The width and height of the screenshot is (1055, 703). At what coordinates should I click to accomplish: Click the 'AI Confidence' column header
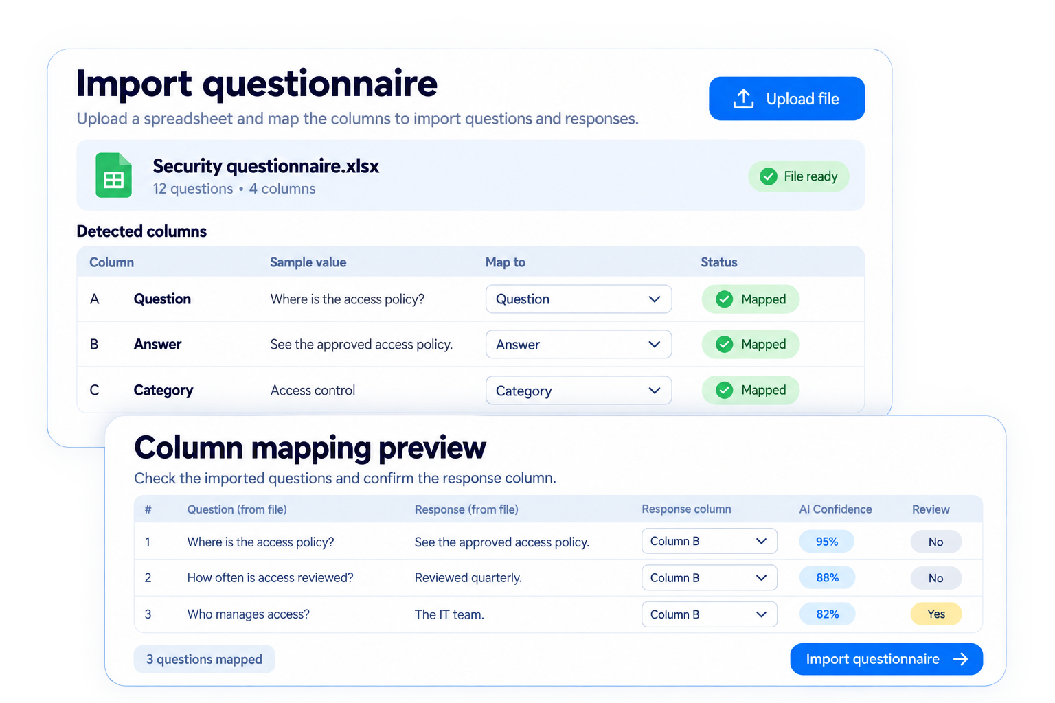[x=835, y=509]
